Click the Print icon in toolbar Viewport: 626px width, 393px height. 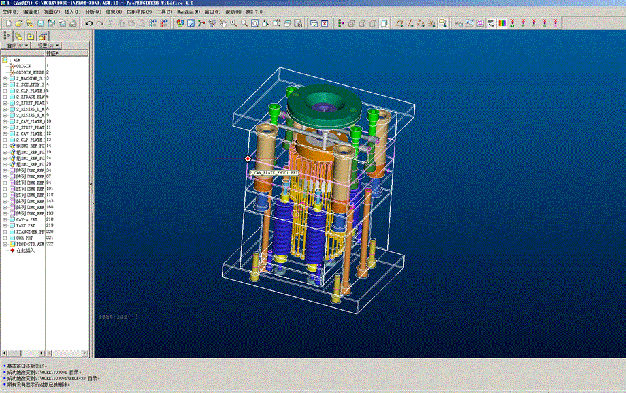(73, 24)
